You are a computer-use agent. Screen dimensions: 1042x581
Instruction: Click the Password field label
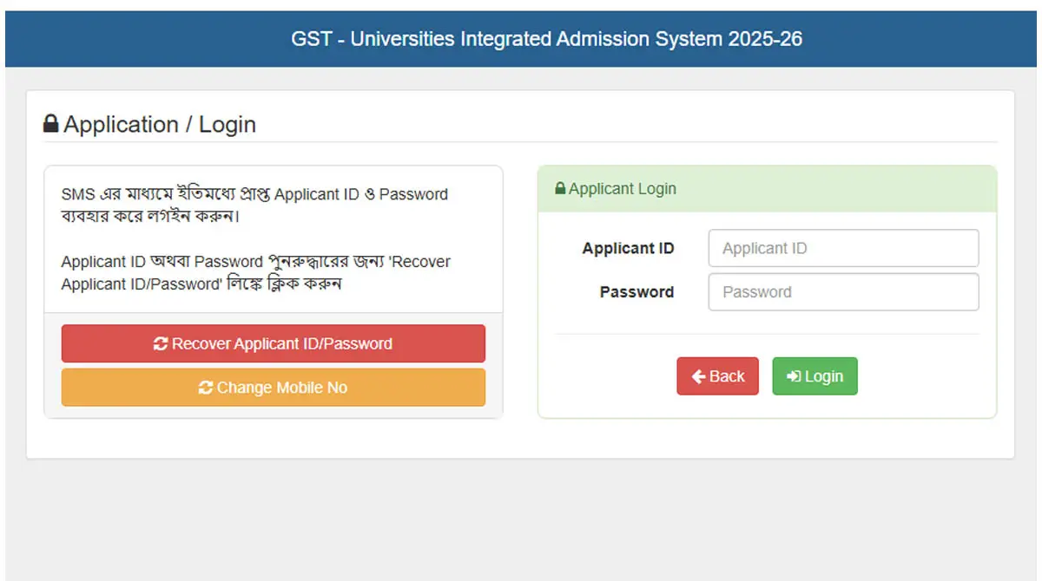pos(636,291)
